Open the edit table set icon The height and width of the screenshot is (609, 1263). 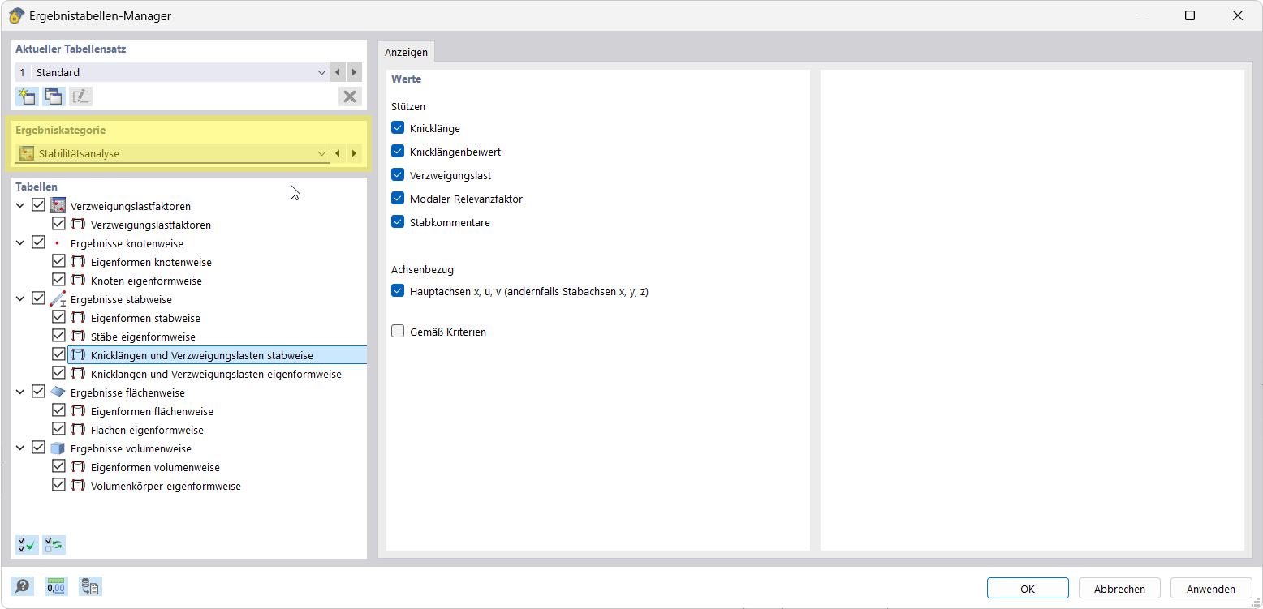(80, 96)
